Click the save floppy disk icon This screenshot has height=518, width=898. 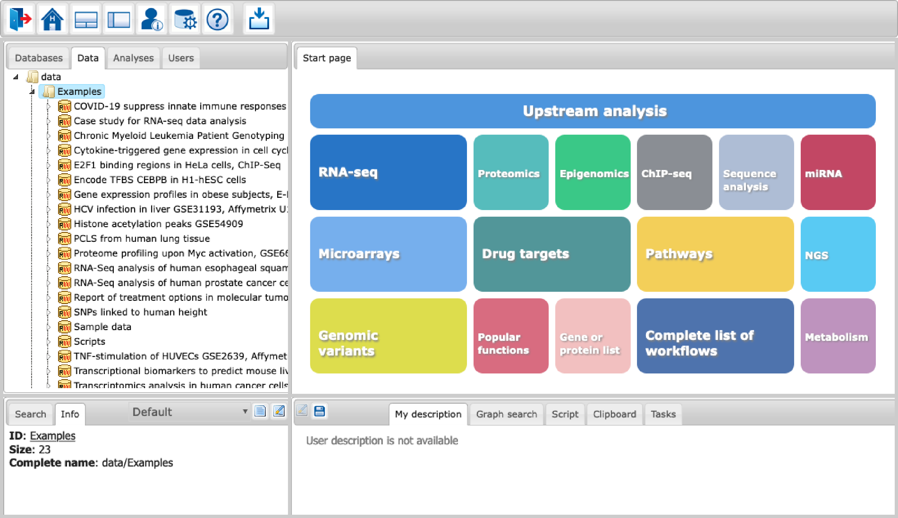tap(319, 411)
